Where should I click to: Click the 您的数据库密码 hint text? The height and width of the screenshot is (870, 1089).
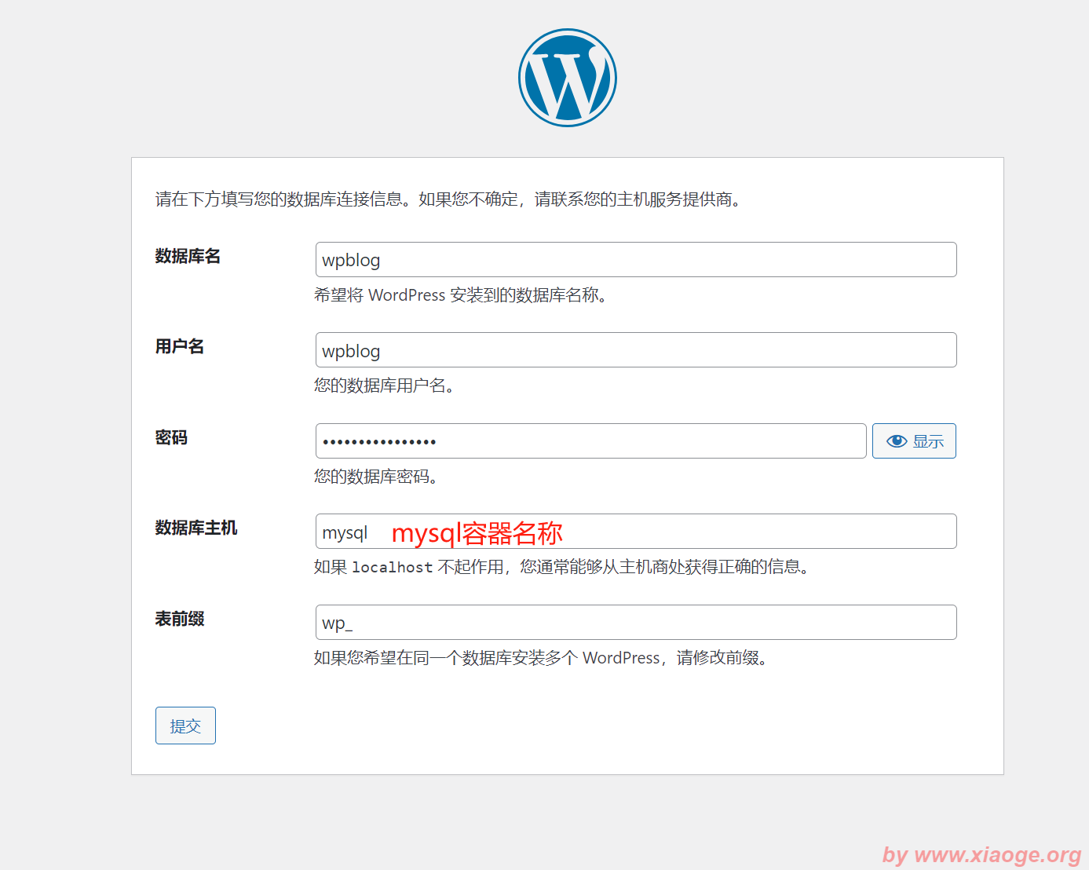pos(375,477)
